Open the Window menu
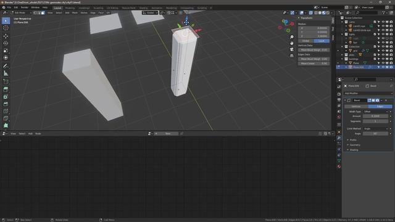 (x=35, y=7)
